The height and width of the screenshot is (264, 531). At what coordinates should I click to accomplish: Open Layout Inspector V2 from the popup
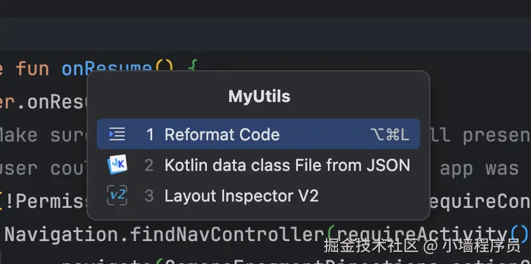coord(241,196)
